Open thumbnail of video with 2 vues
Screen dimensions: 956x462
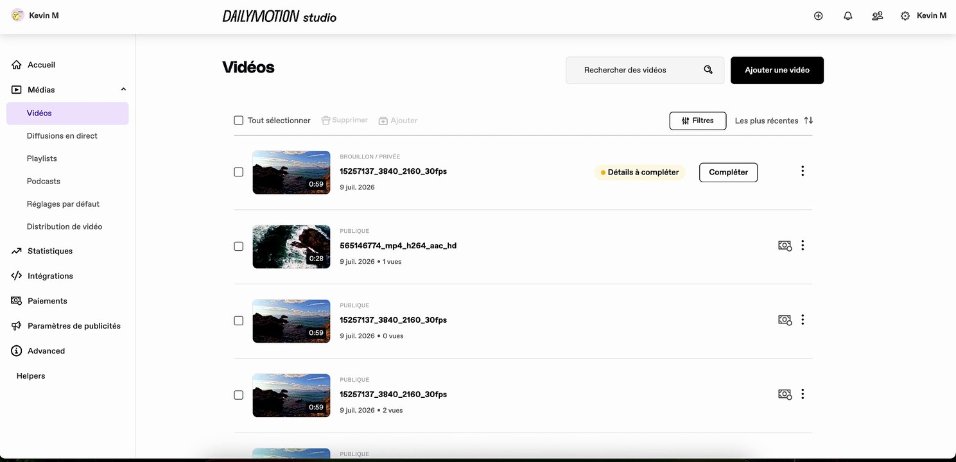pyautogui.click(x=291, y=395)
